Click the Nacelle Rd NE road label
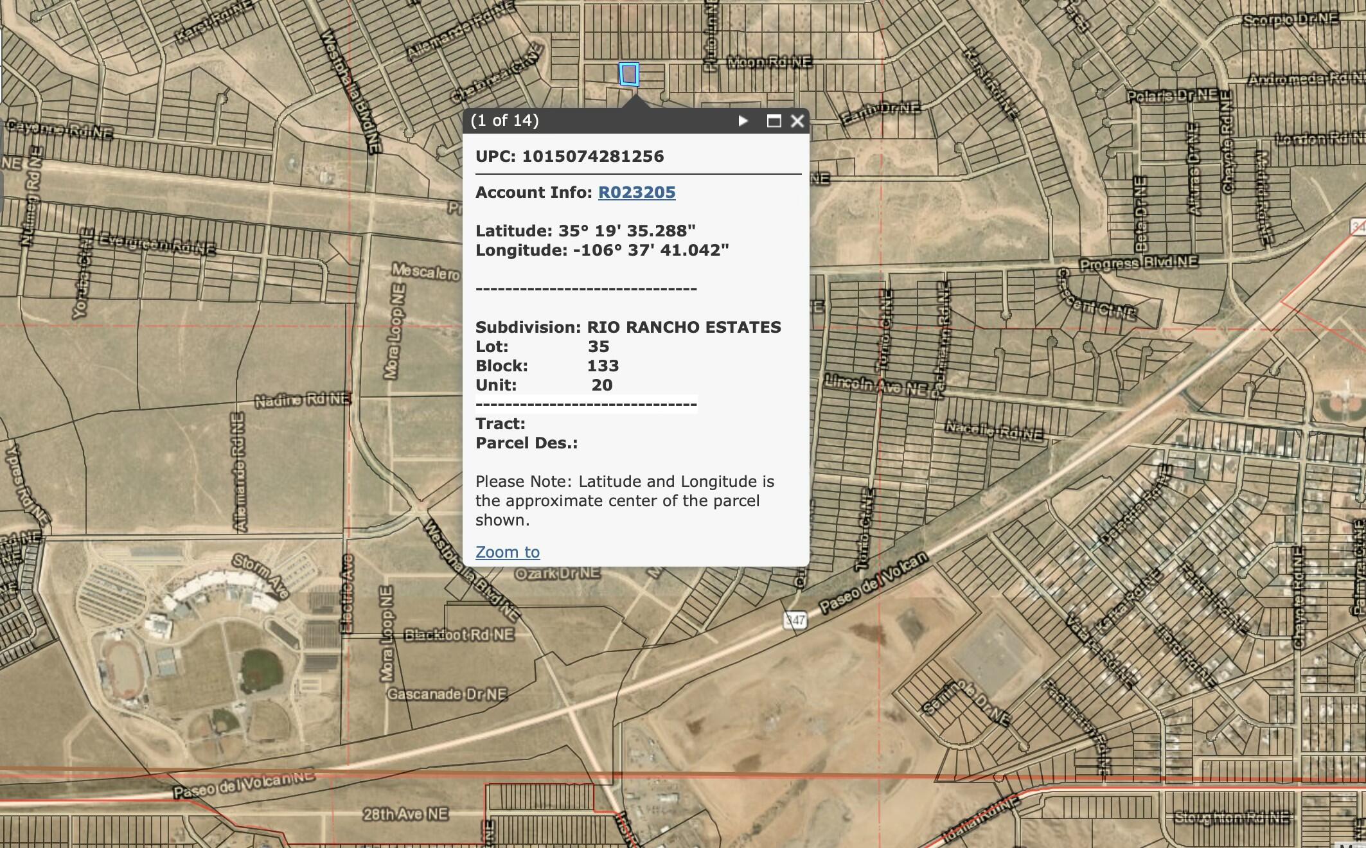 click(994, 431)
